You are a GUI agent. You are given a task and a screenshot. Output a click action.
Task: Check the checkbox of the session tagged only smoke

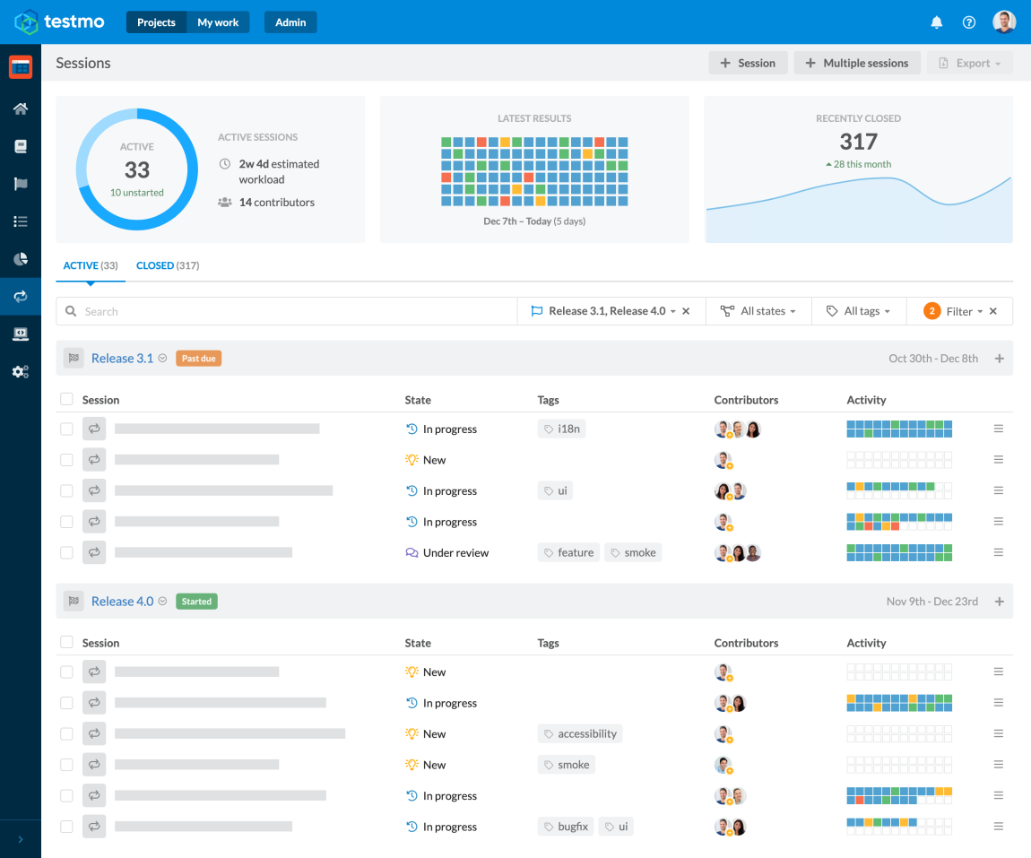tap(66, 765)
